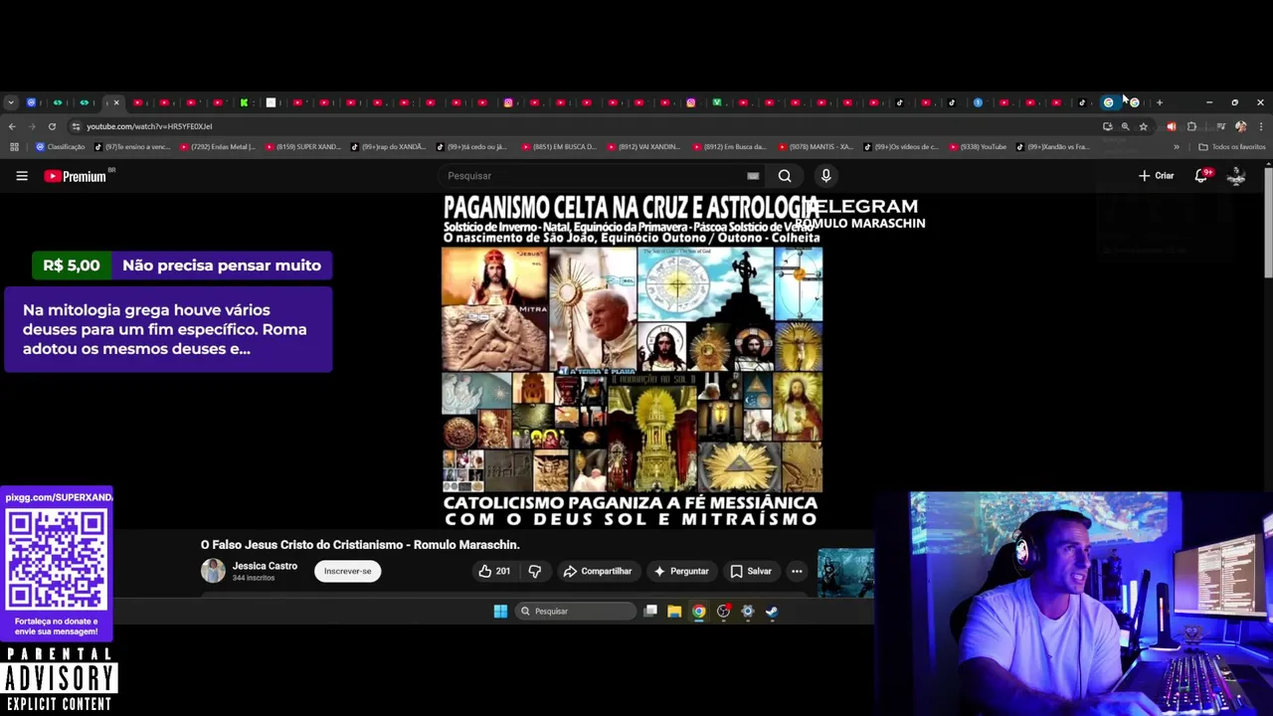
Task: Bookmark this page with the star icon
Action: (1143, 126)
